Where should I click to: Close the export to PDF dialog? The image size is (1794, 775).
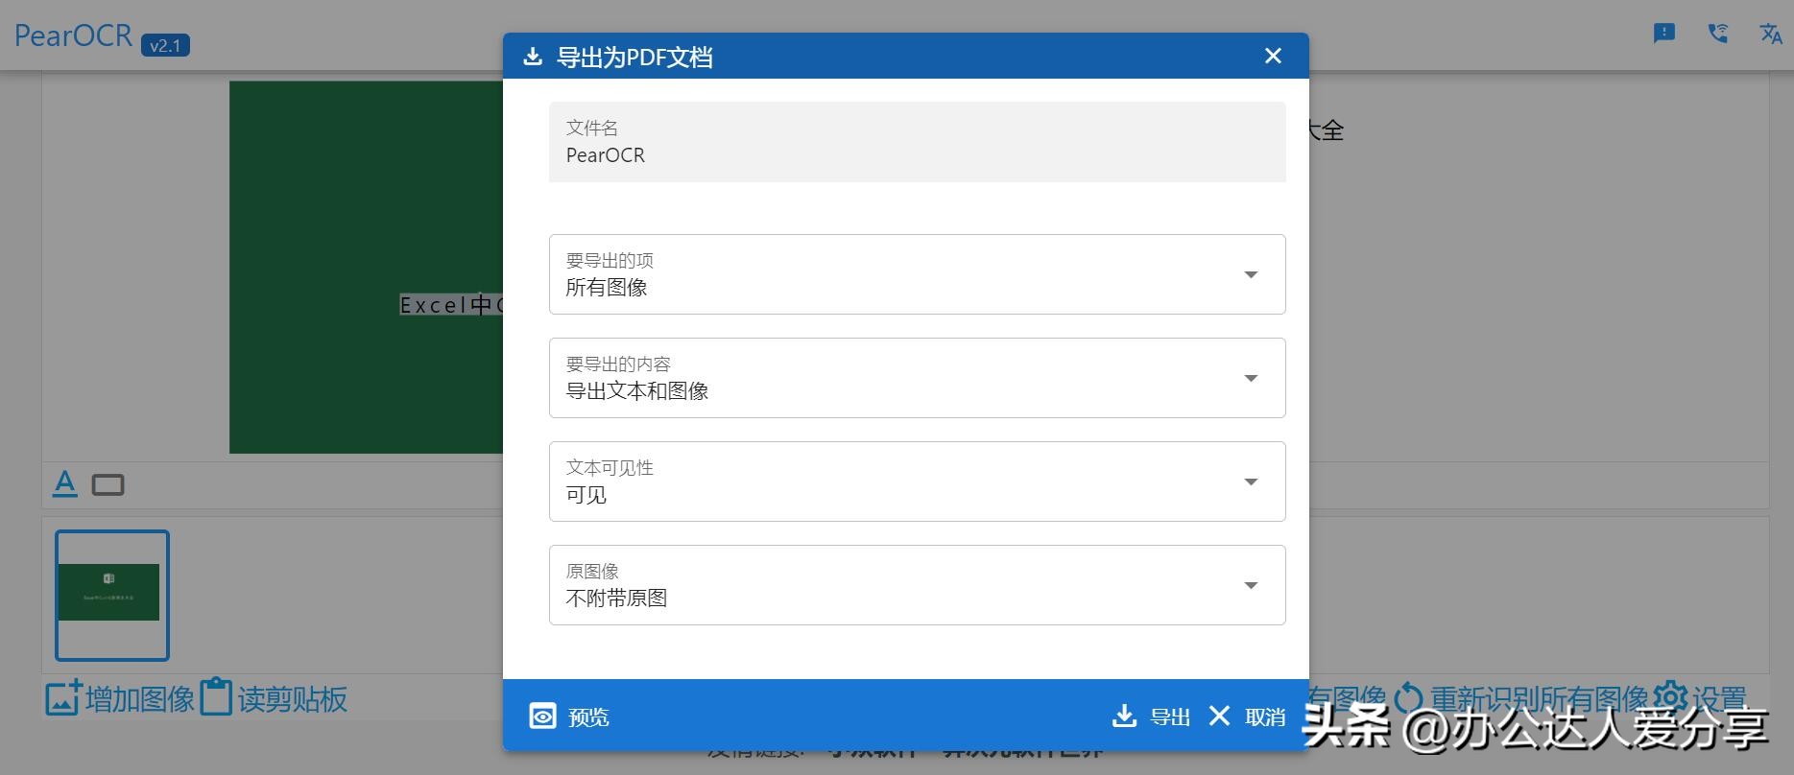pyautogui.click(x=1273, y=56)
